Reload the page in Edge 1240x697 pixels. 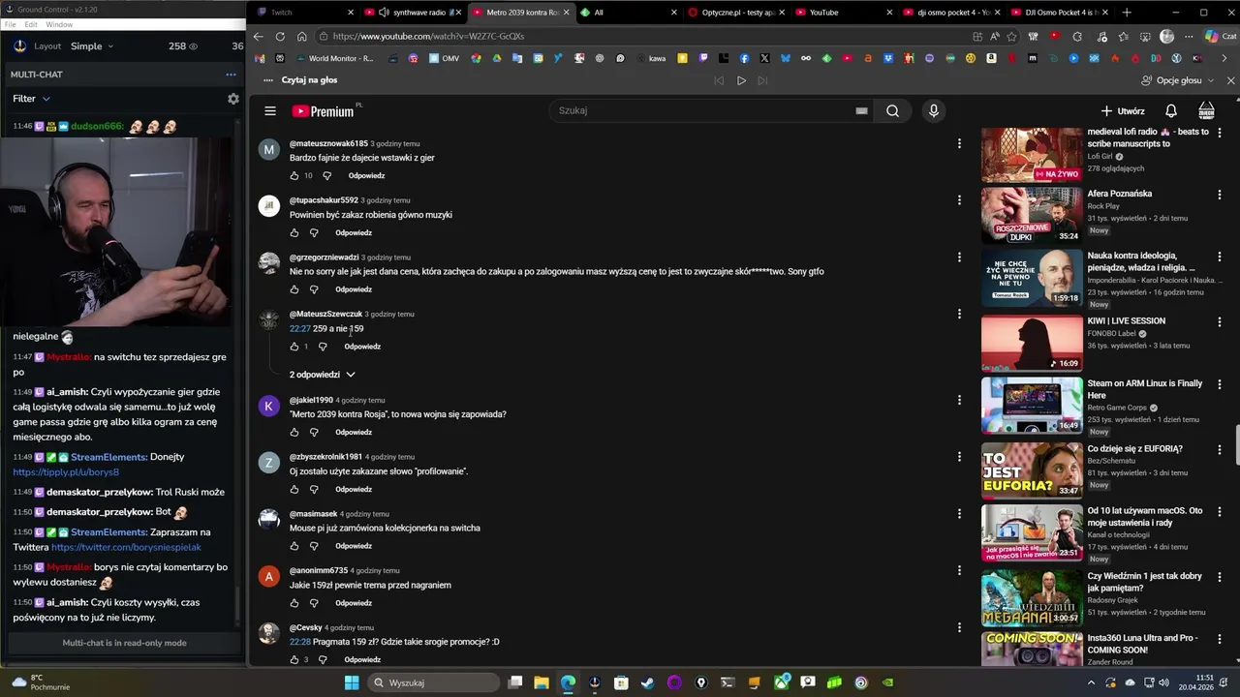[280, 36]
